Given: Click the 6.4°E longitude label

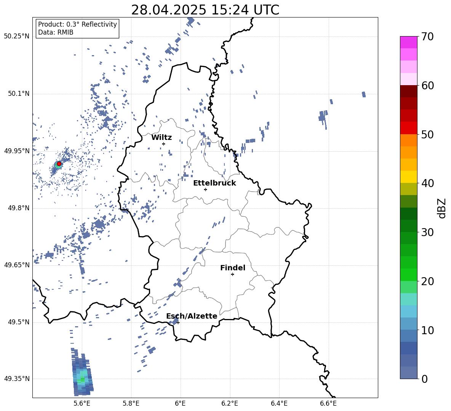Looking at the screenshot, I should pos(279,403).
